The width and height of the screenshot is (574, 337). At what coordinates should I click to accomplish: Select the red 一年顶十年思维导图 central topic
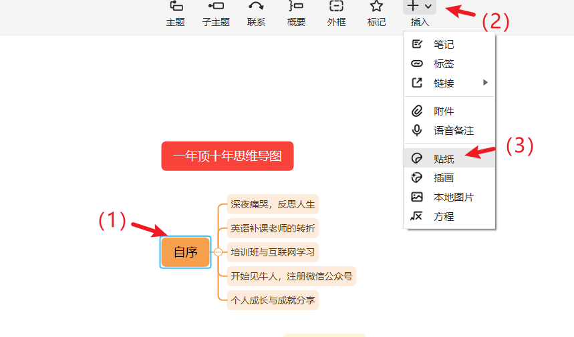pos(227,156)
